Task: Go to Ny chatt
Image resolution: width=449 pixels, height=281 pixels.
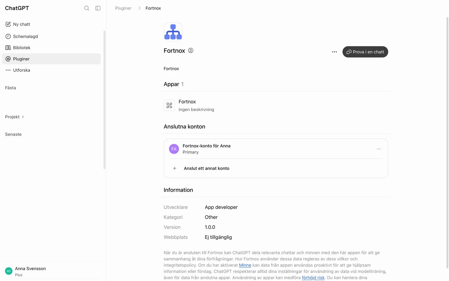Action: (51, 24)
